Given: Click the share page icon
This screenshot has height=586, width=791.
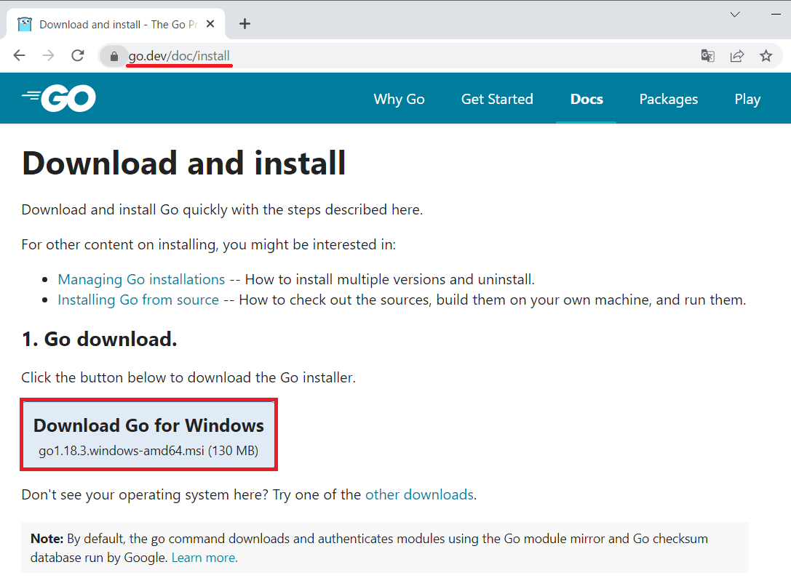Looking at the screenshot, I should (x=737, y=55).
